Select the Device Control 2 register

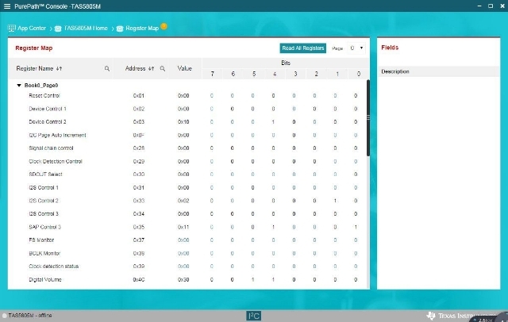[x=48, y=122]
